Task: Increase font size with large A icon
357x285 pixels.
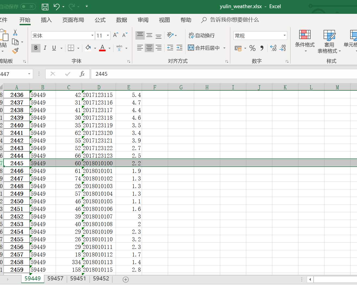Action: [x=115, y=35]
